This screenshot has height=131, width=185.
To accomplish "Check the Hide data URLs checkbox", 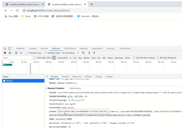I will (35, 58).
